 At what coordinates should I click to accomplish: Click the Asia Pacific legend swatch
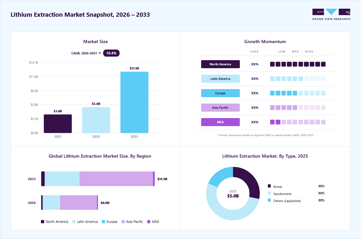point(123,222)
